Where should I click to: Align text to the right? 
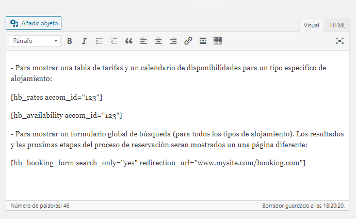click(x=173, y=41)
